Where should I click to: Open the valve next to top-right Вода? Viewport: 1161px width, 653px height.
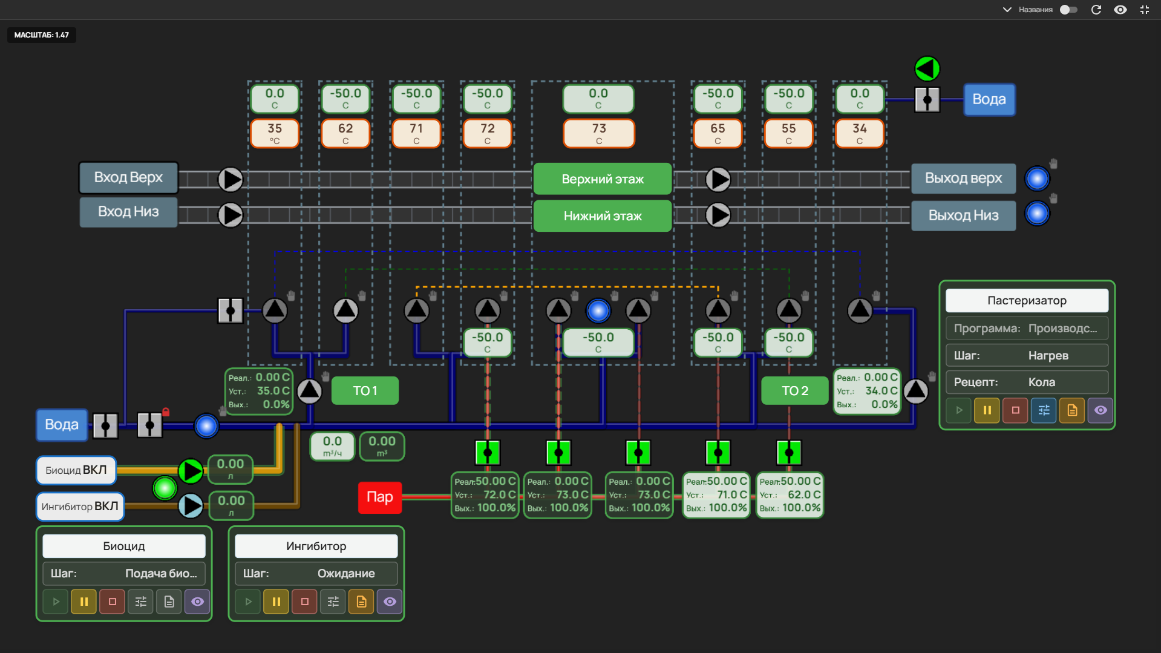[927, 100]
